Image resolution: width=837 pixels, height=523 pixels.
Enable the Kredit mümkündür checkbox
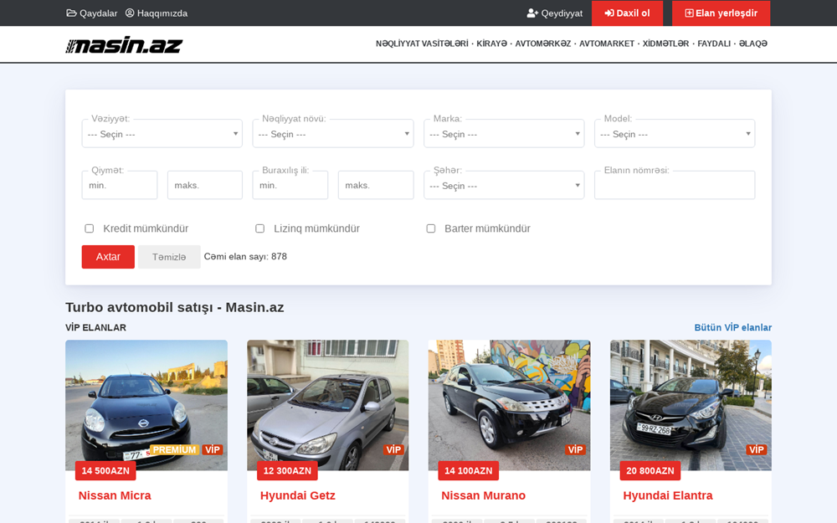90,228
